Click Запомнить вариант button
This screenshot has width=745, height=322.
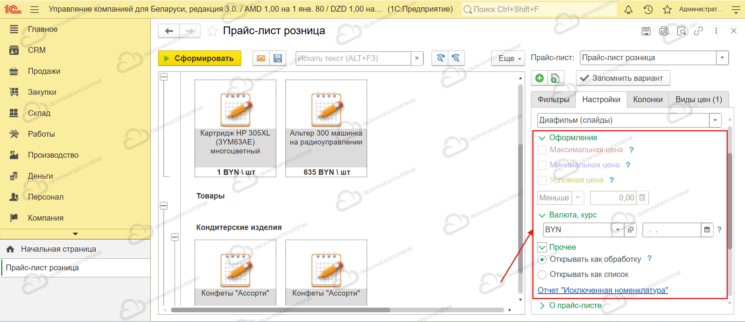pos(623,78)
